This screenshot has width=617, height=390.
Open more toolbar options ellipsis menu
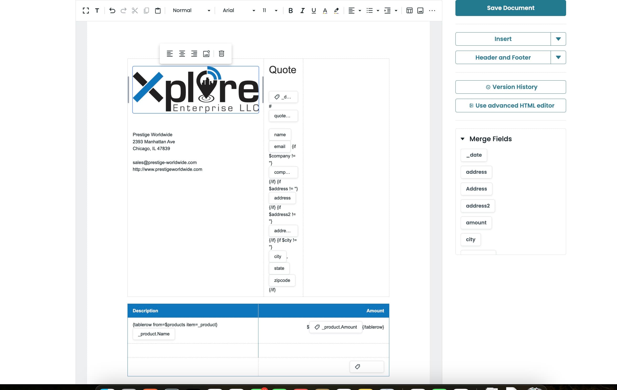point(432,10)
